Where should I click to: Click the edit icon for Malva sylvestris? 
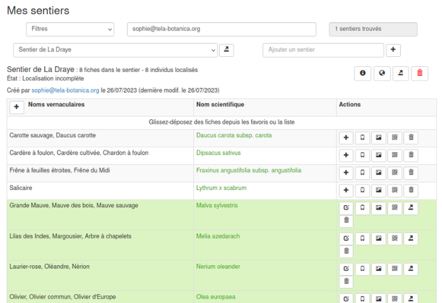coord(346,208)
